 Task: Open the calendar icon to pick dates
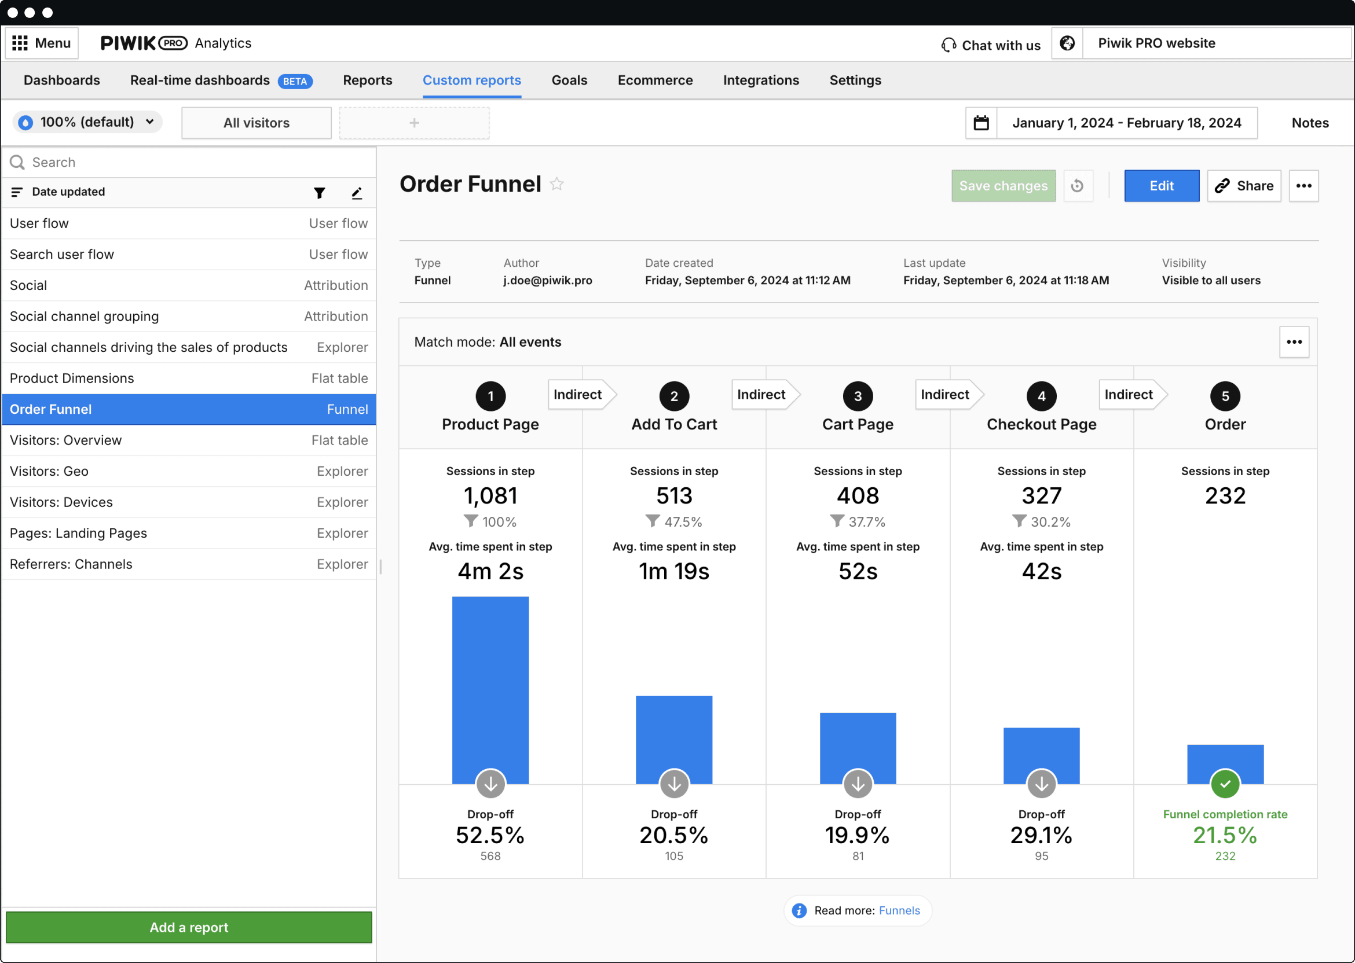point(981,123)
